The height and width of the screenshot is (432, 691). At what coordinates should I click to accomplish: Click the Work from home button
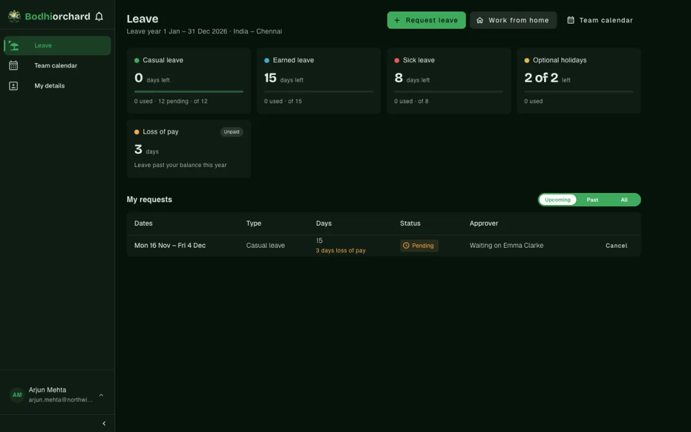[513, 20]
